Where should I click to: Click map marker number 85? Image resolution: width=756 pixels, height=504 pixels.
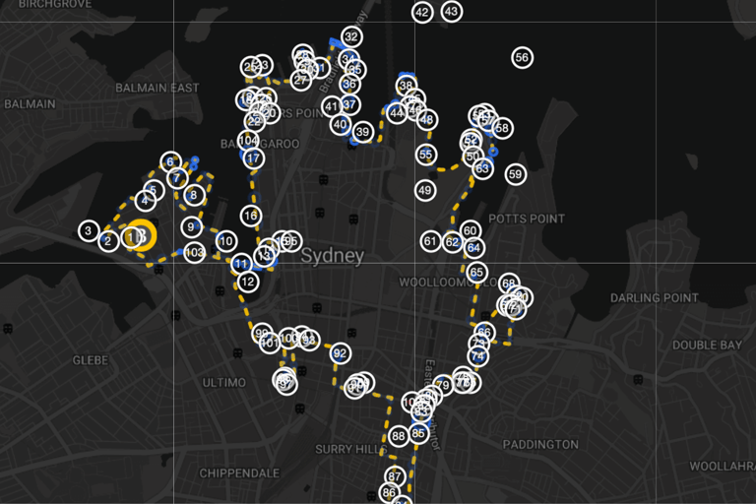pos(418,433)
